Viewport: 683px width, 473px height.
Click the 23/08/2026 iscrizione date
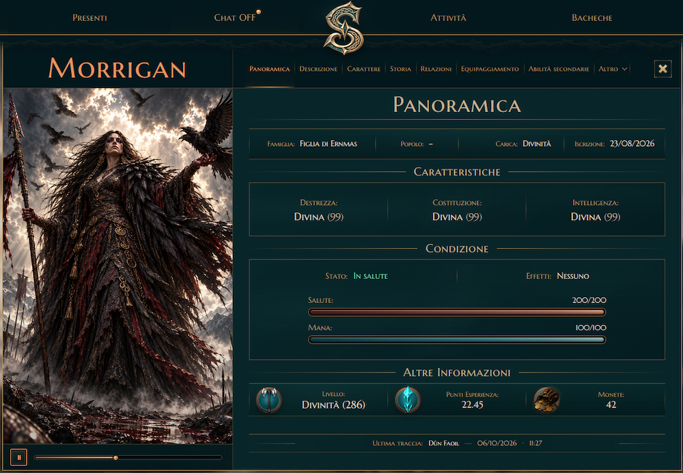click(632, 143)
